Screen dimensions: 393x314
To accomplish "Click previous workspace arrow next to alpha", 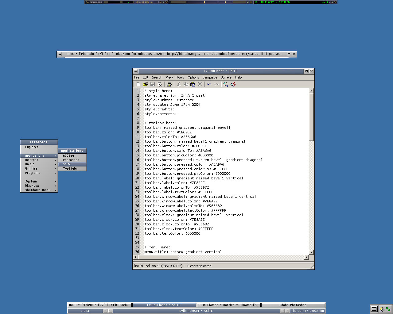I will (105, 311).
